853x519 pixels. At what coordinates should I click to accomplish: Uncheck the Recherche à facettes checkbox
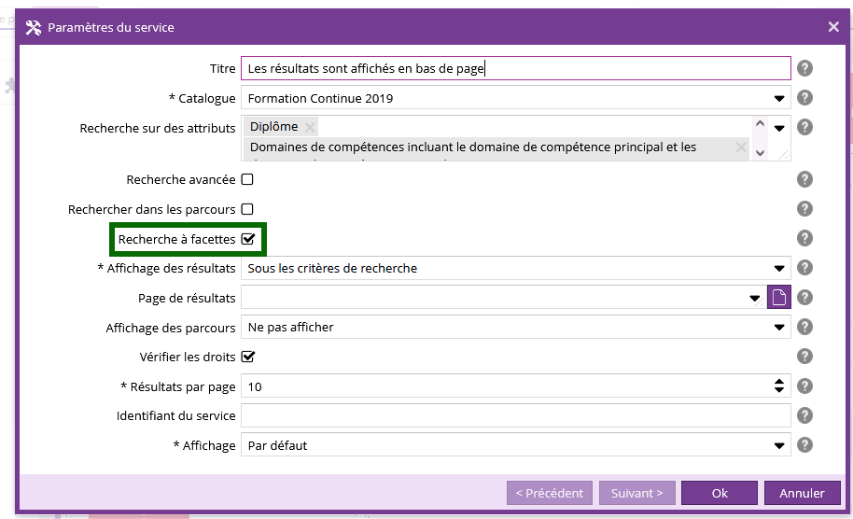[248, 239]
